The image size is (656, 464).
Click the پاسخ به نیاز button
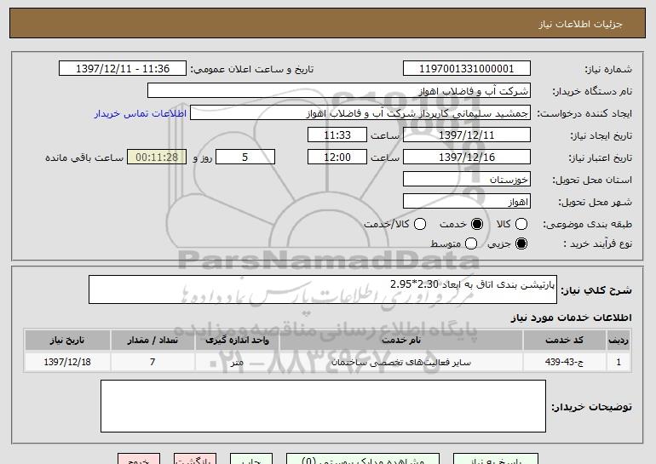pyautogui.click(x=496, y=459)
